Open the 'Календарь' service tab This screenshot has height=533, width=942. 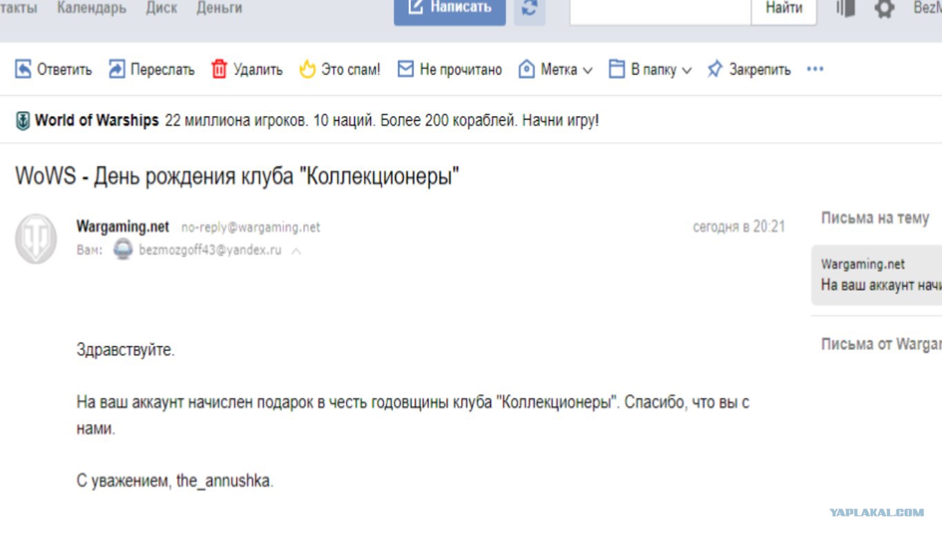(92, 8)
